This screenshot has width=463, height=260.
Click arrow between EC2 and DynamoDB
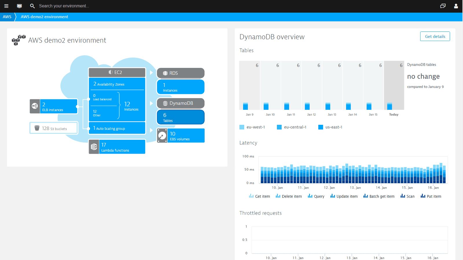(151, 103)
